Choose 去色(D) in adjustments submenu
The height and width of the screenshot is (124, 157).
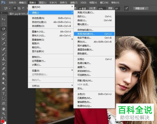[94, 94]
